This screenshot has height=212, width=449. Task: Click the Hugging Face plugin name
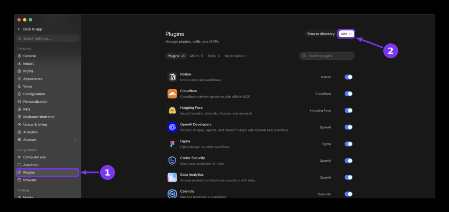(191, 108)
